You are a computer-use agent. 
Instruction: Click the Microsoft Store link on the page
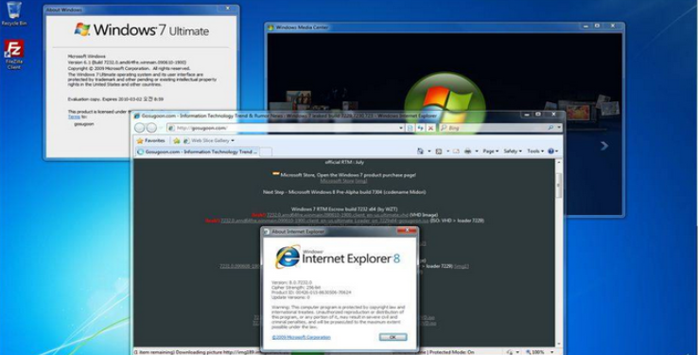pyautogui.click(x=337, y=181)
